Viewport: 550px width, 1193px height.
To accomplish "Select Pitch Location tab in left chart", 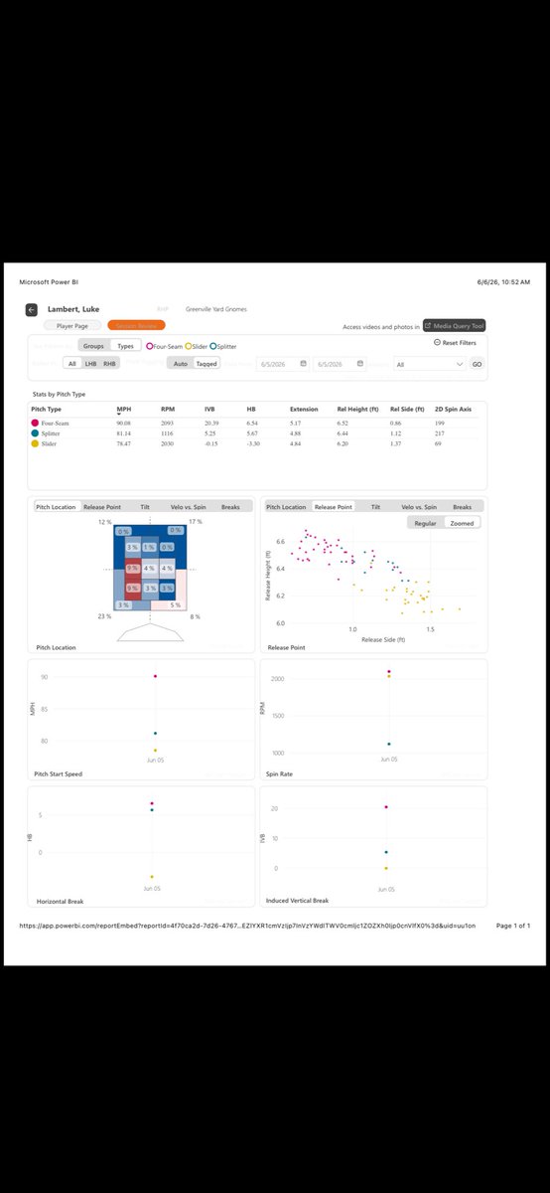I will coord(56,507).
